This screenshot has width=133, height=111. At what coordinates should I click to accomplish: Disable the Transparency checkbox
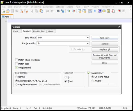[x=89, y=73]
